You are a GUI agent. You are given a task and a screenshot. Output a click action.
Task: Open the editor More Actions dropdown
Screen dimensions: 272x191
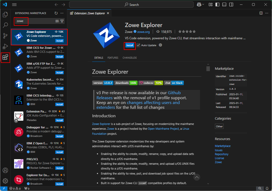click(267, 13)
